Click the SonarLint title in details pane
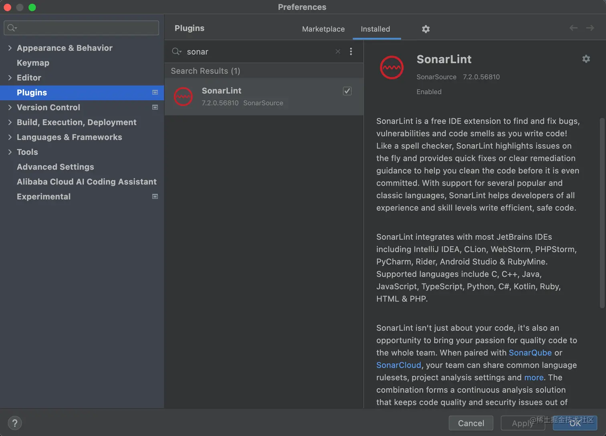 pyautogui.click(x=444, y=59)
